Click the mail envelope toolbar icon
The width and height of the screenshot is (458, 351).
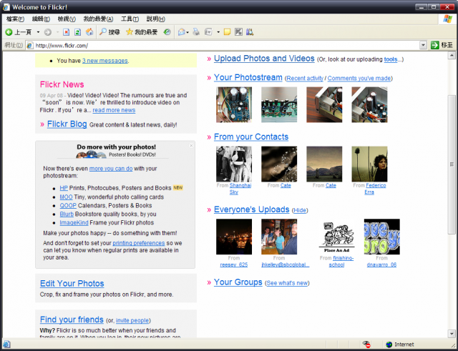181,32
